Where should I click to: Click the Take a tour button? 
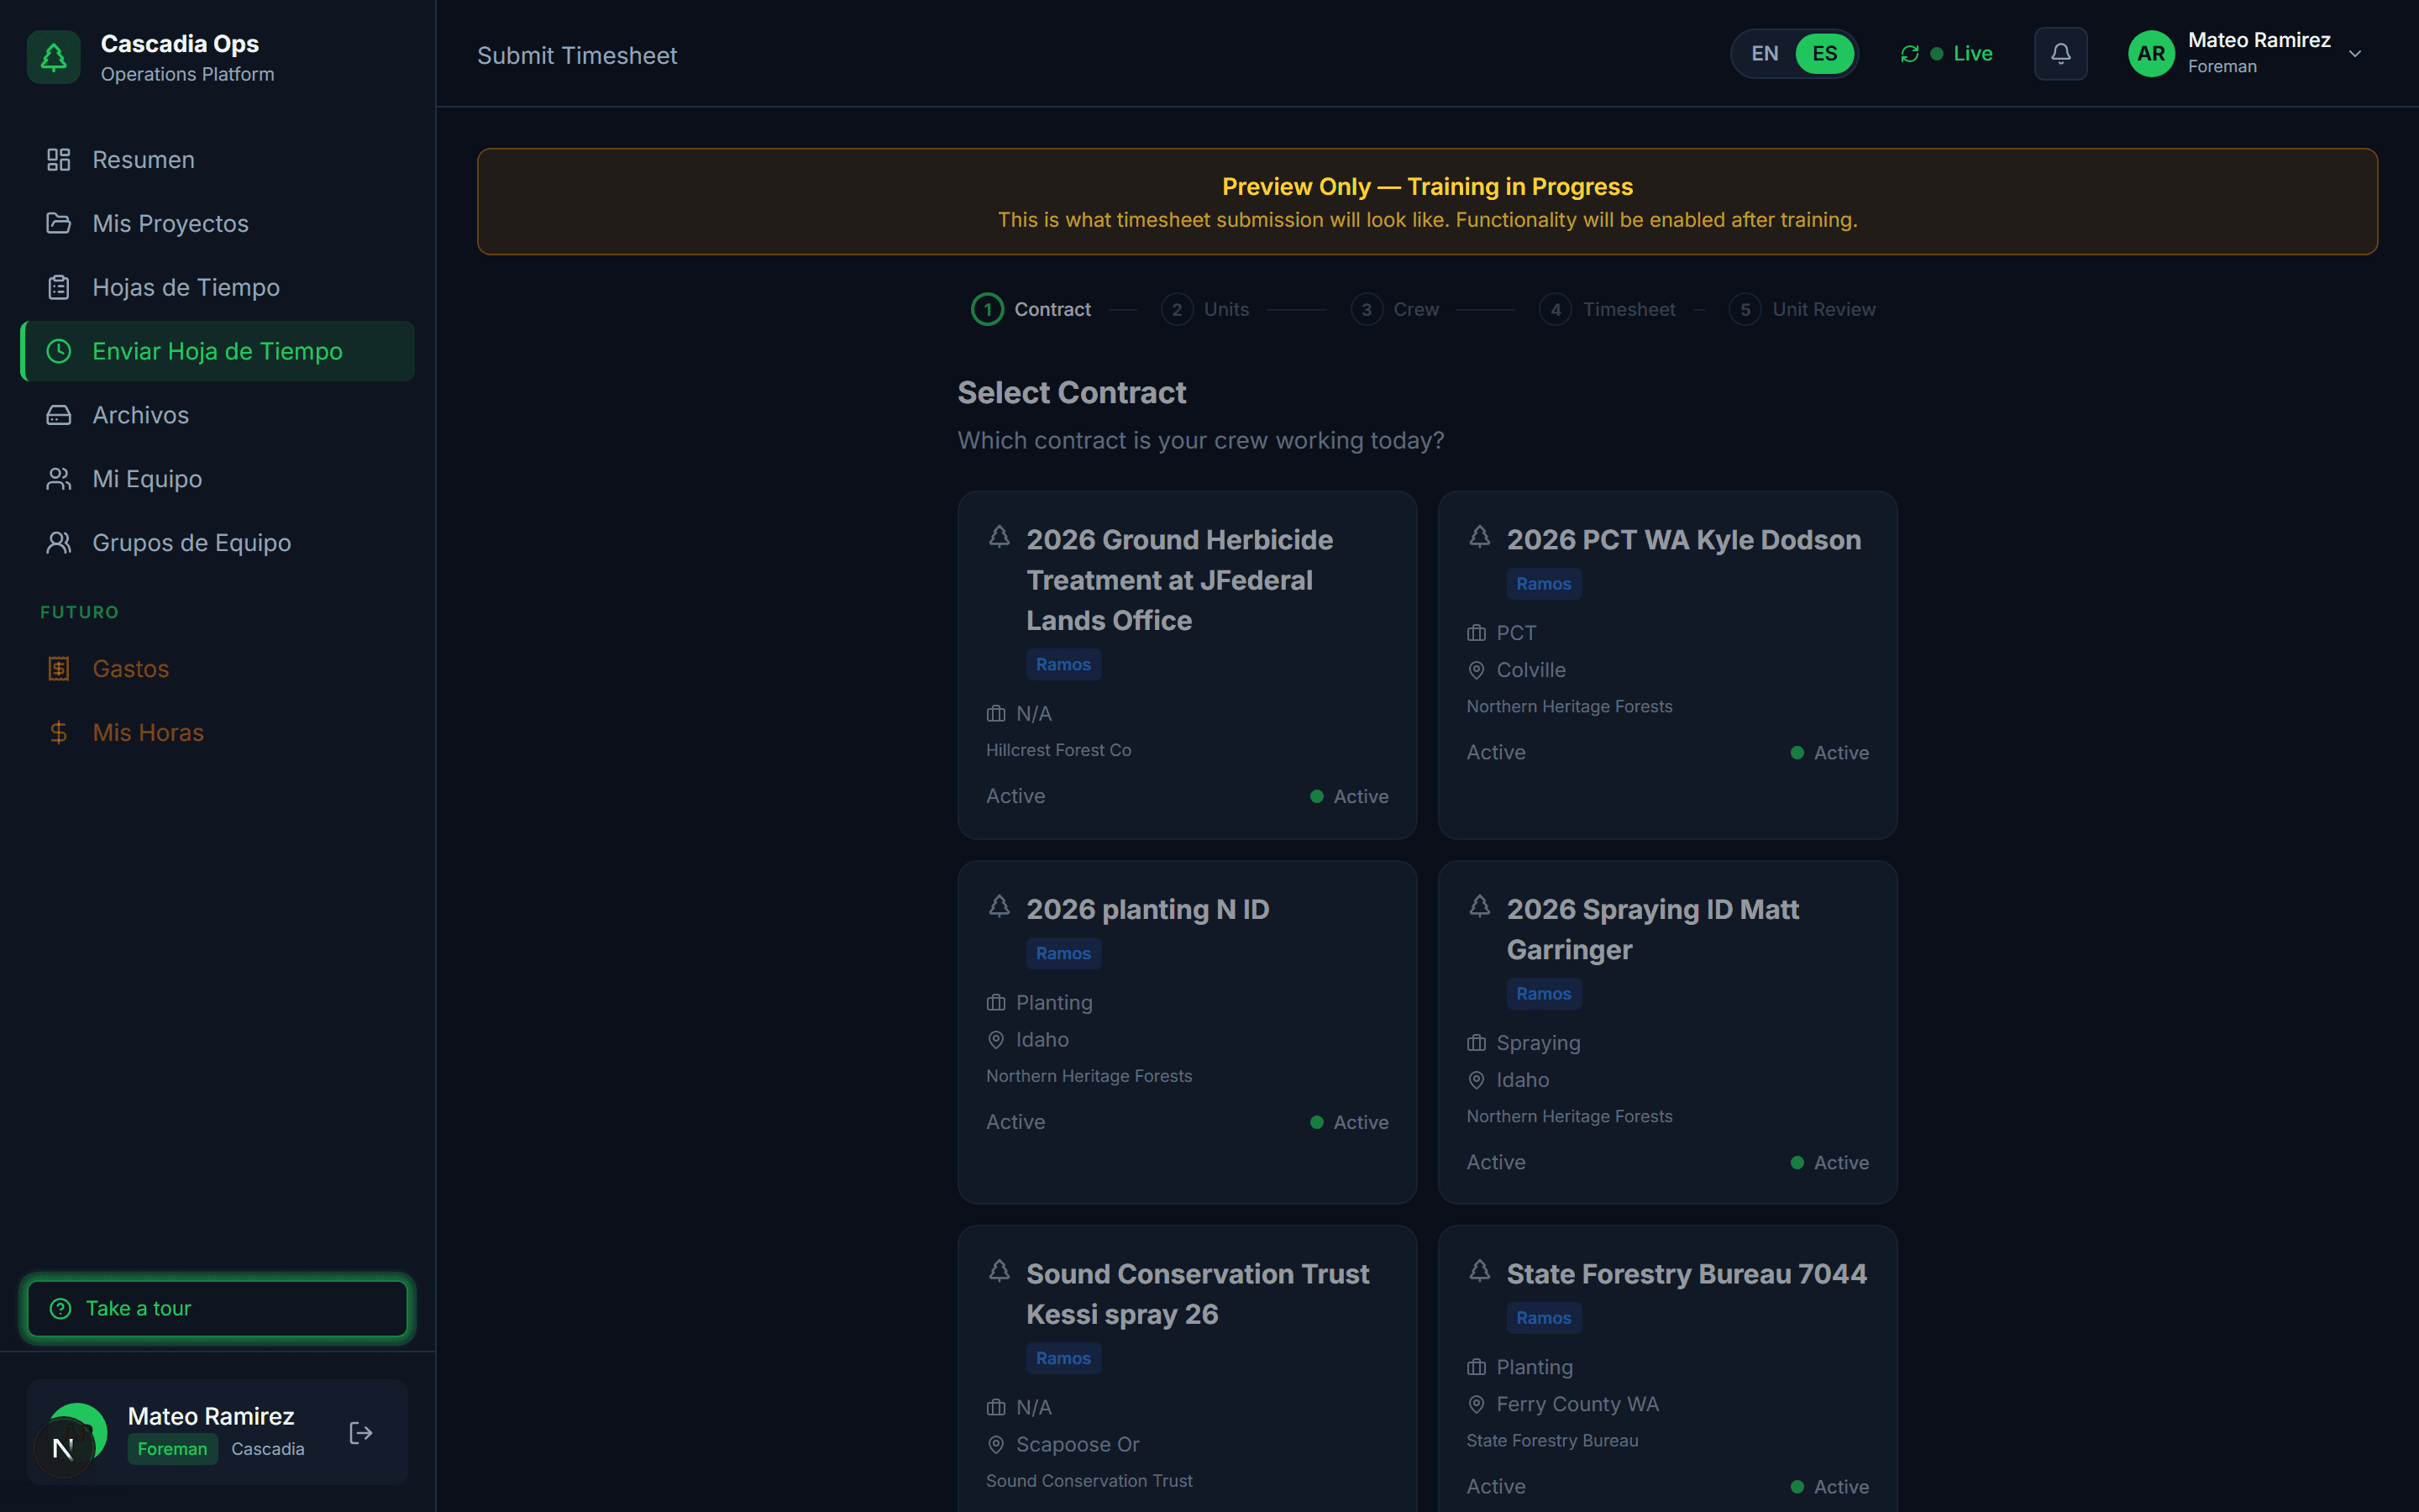pos(218,1309)
